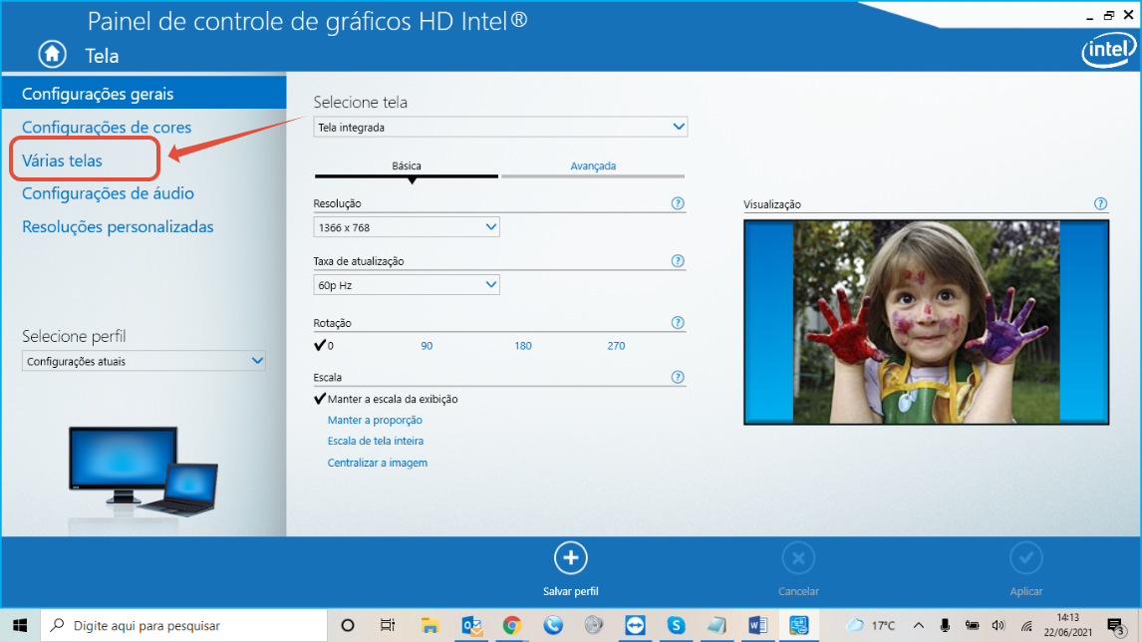Open the weather 17°C widget

(x=870, y=625)
